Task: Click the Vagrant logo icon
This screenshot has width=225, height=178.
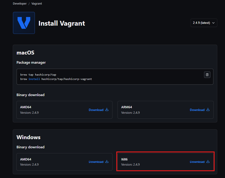Action: point(24,23)
